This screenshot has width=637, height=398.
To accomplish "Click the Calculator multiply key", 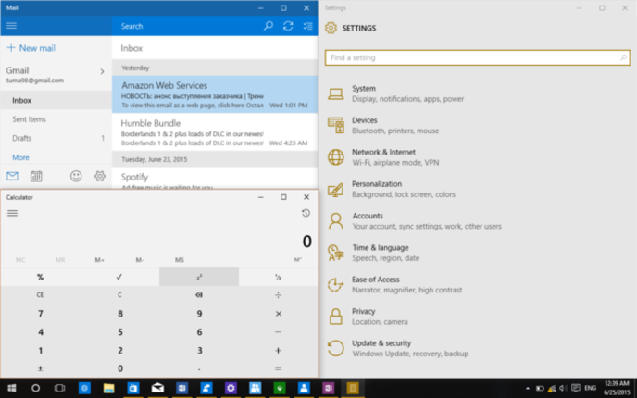I will [279, 314].
